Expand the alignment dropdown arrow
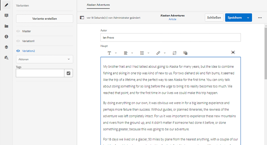This screenshot has height=145, width=267. [132, 53]
